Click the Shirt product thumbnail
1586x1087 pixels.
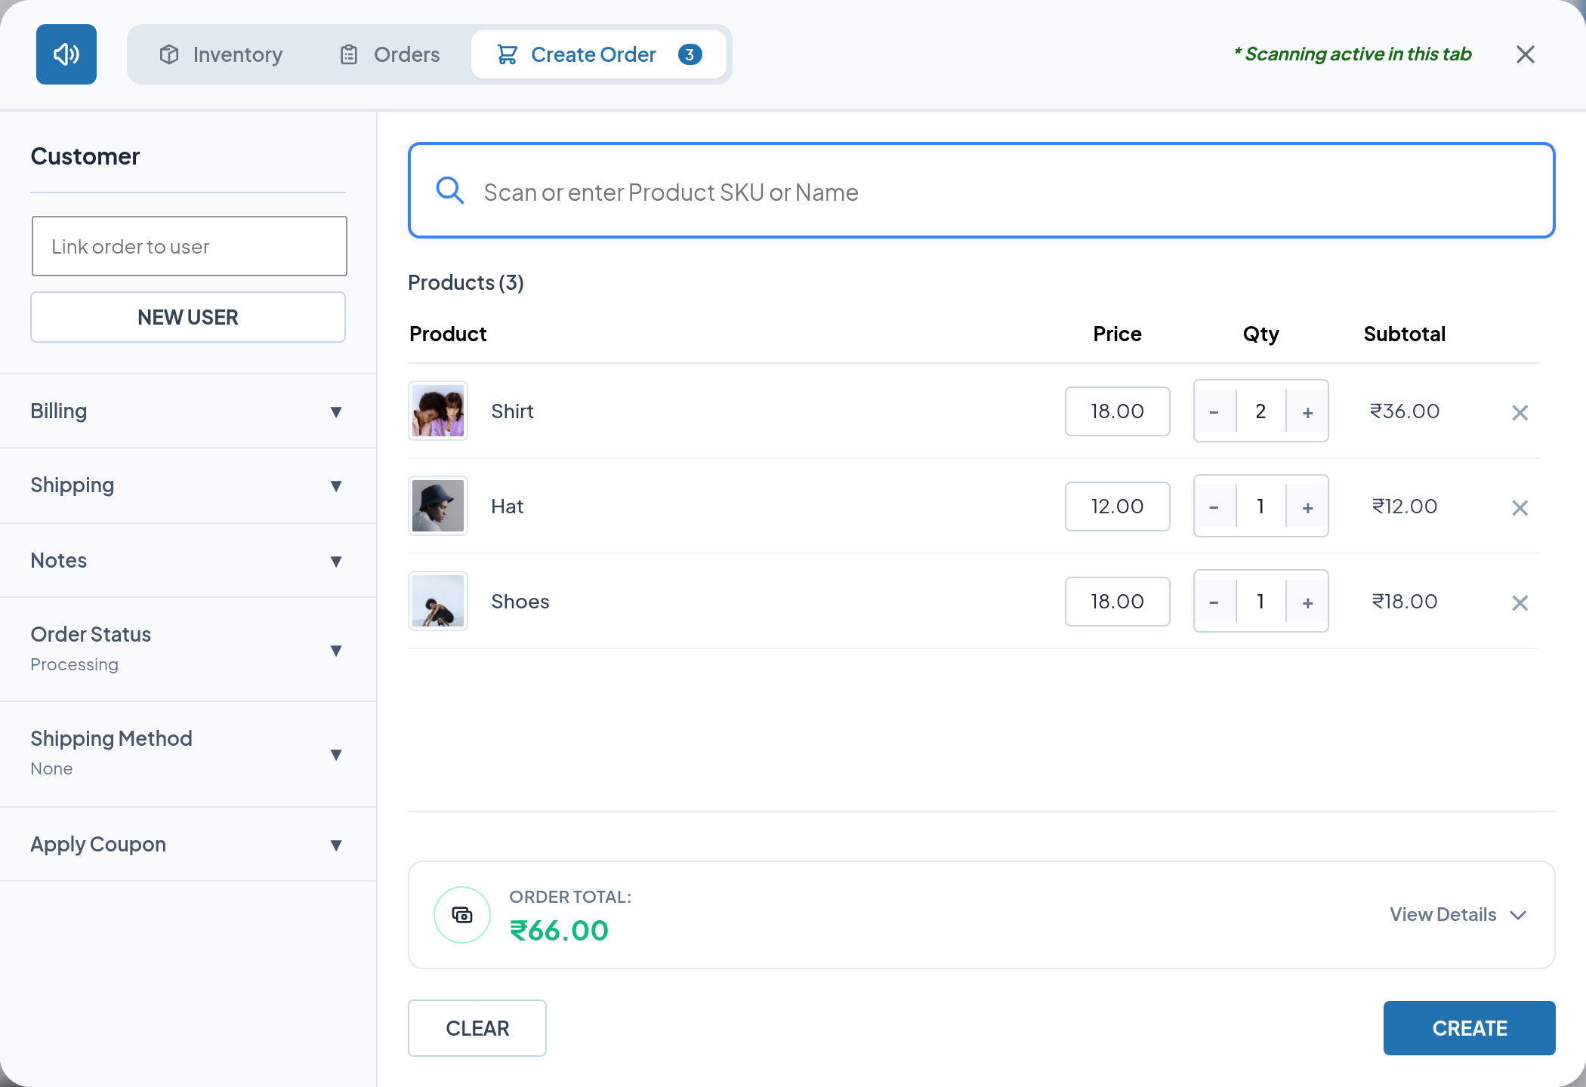[x=438, y=411]
